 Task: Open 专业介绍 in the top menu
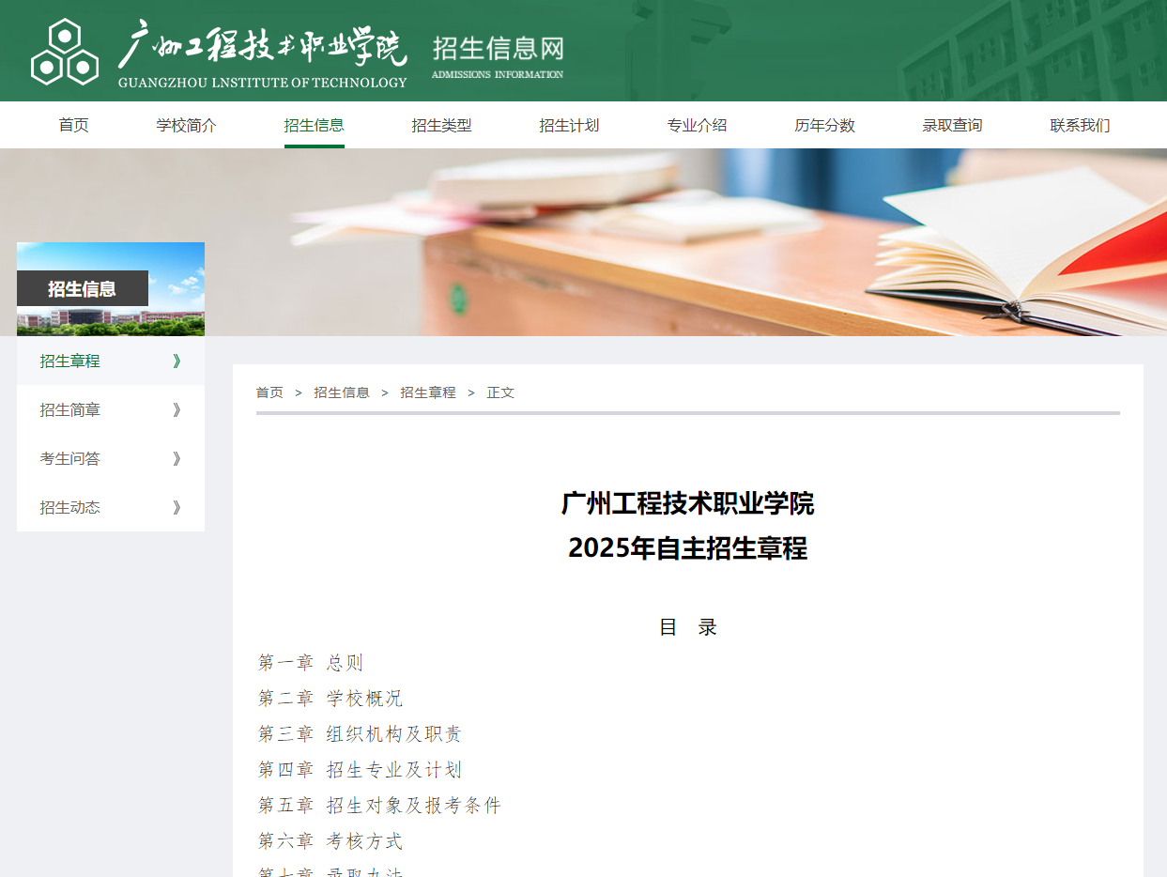(x=697, y=125)
